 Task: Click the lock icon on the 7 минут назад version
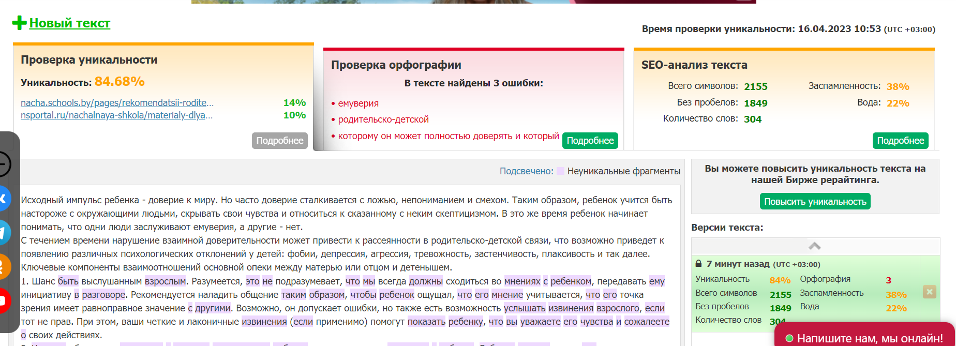698,264
